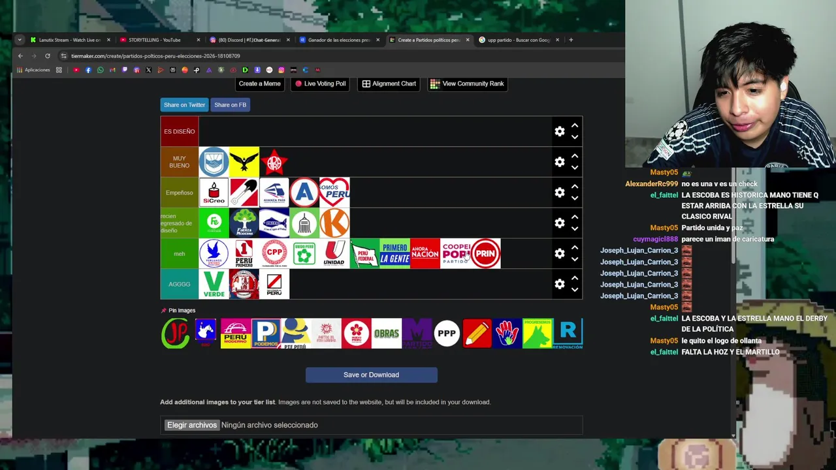
Task: Select the MUY BUENO tier label
Action: (x=180, y=162)
